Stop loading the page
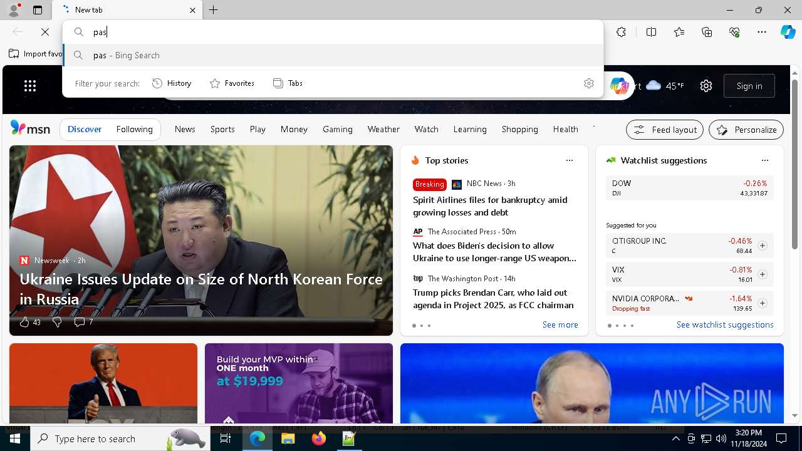The width and height of the screenshot is (802, 451). 45,32
